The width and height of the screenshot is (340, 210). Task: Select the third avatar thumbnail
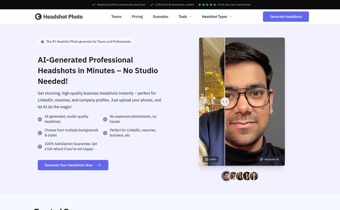click(240, 176)
